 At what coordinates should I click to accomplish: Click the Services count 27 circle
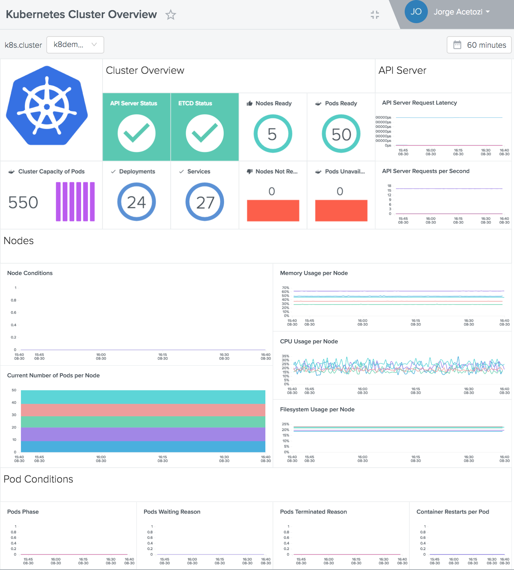tap(205, 202)
